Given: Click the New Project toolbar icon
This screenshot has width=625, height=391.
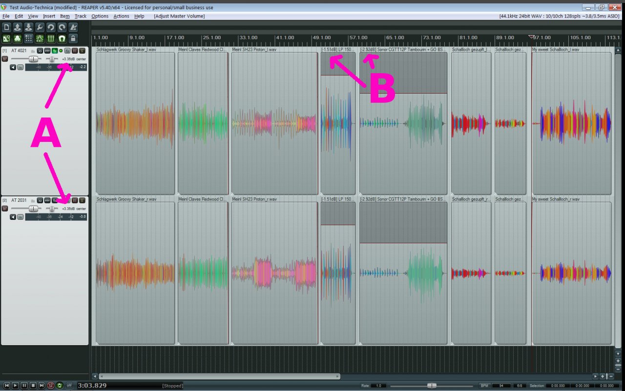Looking at the screenshot, I should click(x=7, y=27).
